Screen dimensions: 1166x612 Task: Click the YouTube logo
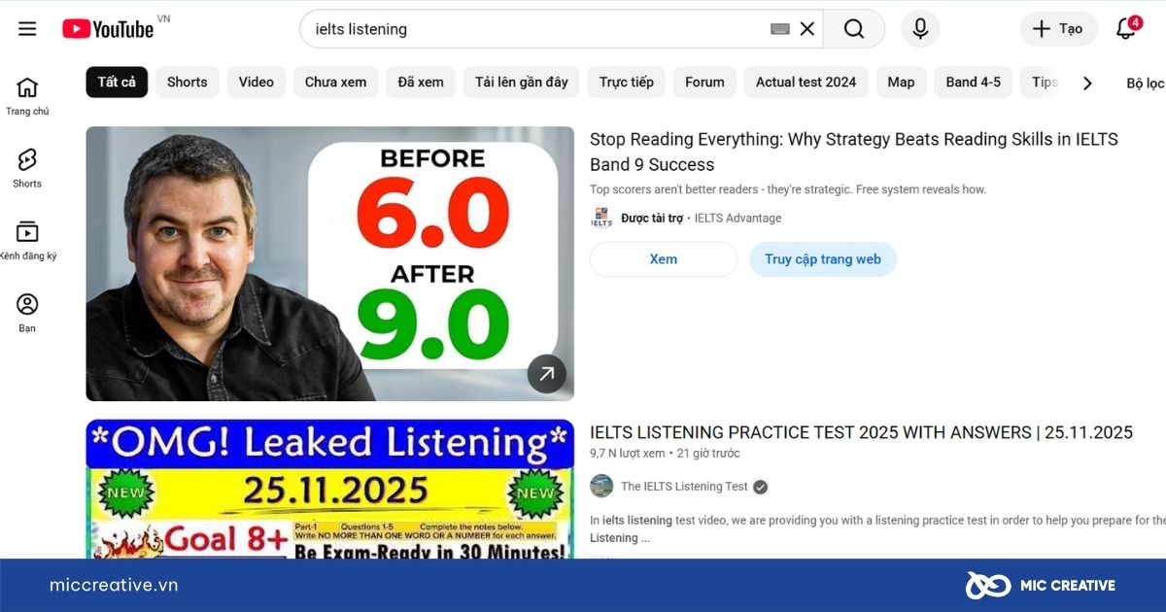click(107, 28)
